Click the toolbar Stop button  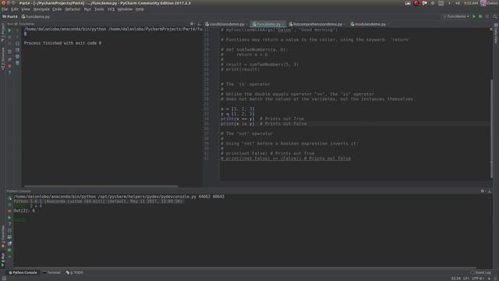click(x=487, y=16)
